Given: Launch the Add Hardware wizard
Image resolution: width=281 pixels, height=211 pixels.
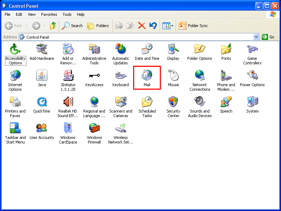Looking at the screenshot, I should click(x=42, y=52).
